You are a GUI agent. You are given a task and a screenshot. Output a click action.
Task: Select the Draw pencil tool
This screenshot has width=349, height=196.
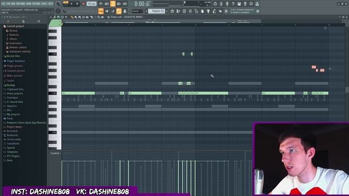(x=72, y=17)
